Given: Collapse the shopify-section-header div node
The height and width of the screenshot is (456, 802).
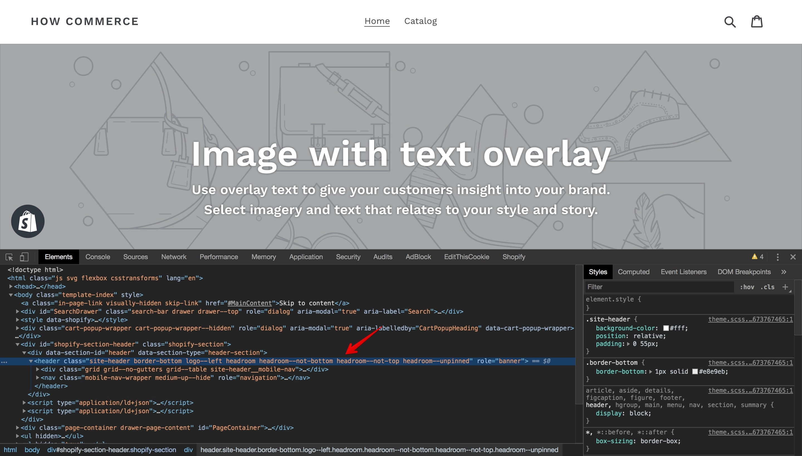Looking at the screenshot, I should (x=18, y=344).
